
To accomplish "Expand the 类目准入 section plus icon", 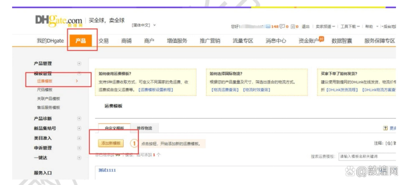I will pos(79,138).
